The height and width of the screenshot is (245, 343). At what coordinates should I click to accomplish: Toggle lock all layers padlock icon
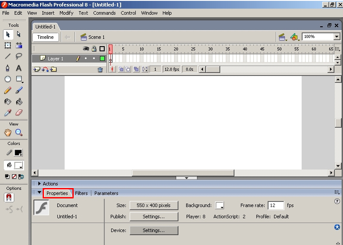(94, 49)
